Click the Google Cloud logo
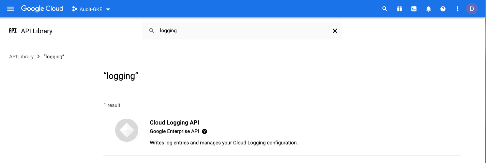This screenshot has height=163, width=486. tap(42, 9)
